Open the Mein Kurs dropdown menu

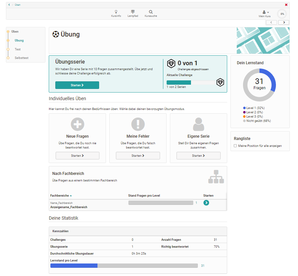tap(264, 14)
